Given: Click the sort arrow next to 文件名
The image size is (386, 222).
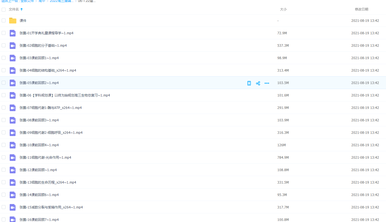Looking at the screenshot, I should coord(22,9).
